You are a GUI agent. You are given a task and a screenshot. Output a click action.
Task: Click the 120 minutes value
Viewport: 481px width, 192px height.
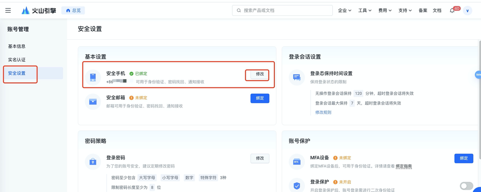coord(358,93)
